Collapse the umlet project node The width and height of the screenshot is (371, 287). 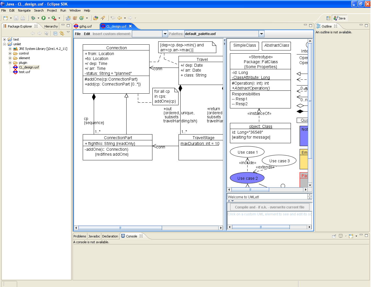5,44
